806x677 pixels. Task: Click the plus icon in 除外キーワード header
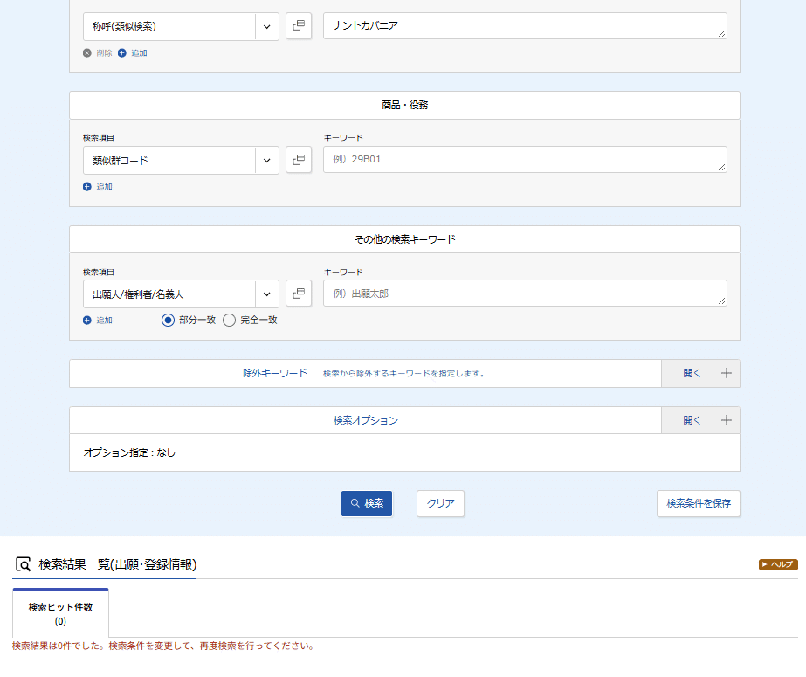click(726, 373)
